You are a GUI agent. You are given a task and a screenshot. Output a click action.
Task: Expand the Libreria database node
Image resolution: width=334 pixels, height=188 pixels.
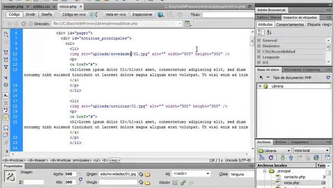(260, 86)
